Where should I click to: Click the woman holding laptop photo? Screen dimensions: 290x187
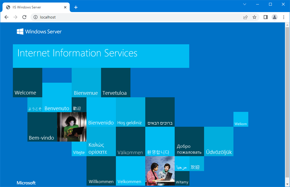[x=72, y=127]
